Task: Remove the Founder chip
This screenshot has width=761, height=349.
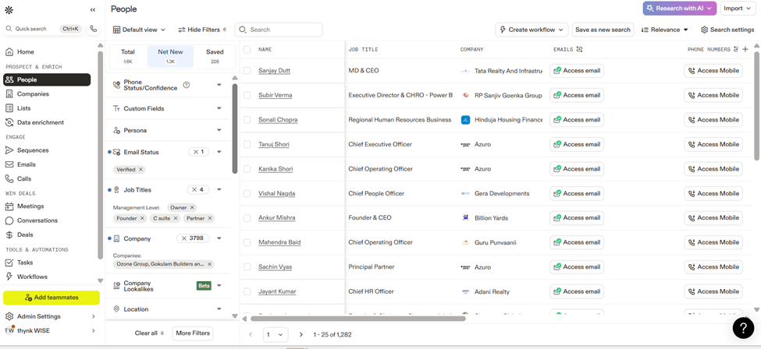Action: point(142,219)
